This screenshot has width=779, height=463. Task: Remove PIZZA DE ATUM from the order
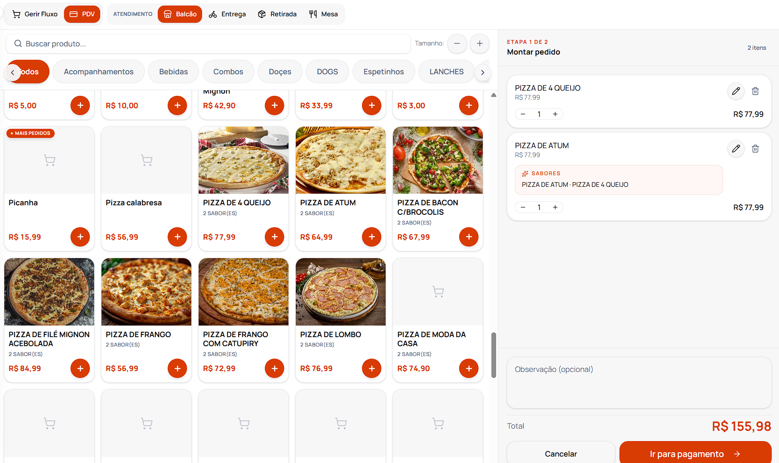point(755,149)
